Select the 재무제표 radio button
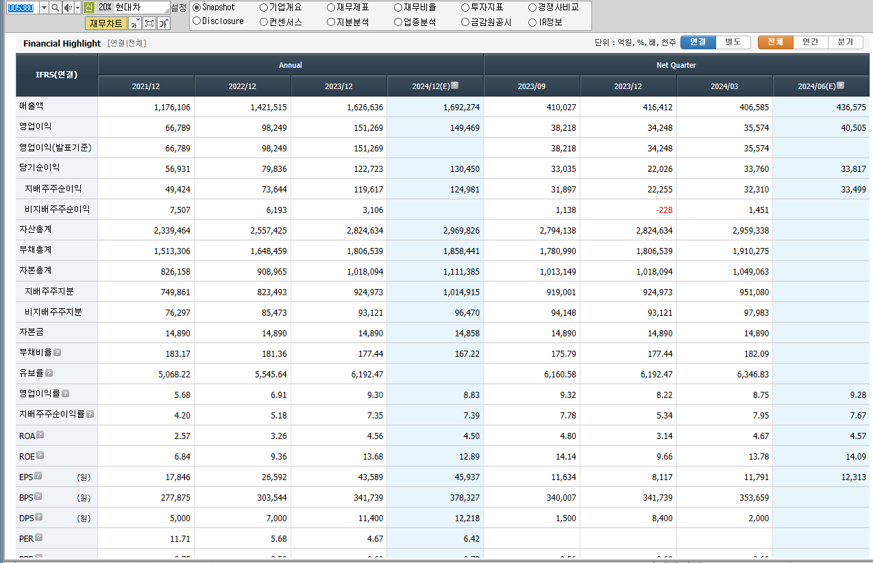873x563 pixels. coord(331,8)
